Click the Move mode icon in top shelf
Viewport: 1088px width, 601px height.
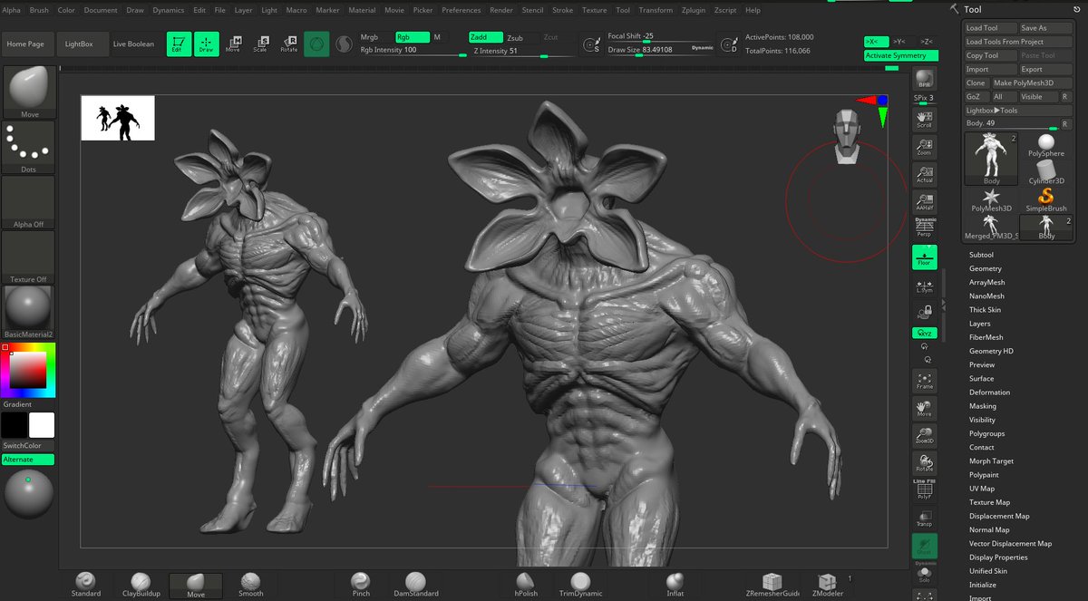[233, 44]
